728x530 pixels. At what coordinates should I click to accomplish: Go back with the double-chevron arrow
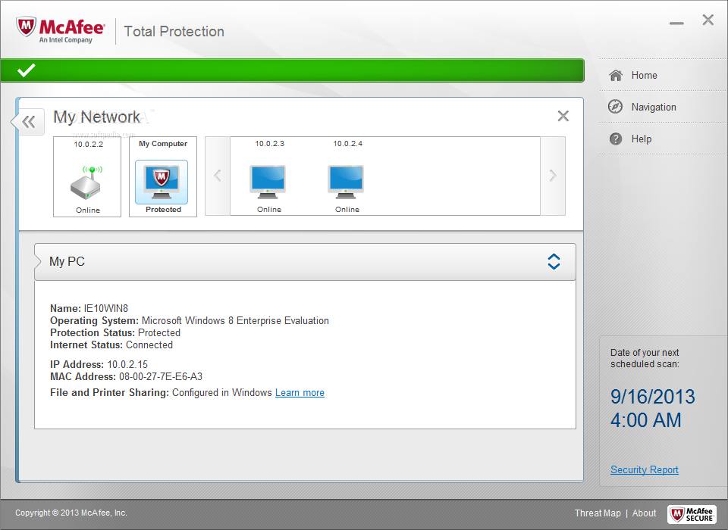pos(29,122)
